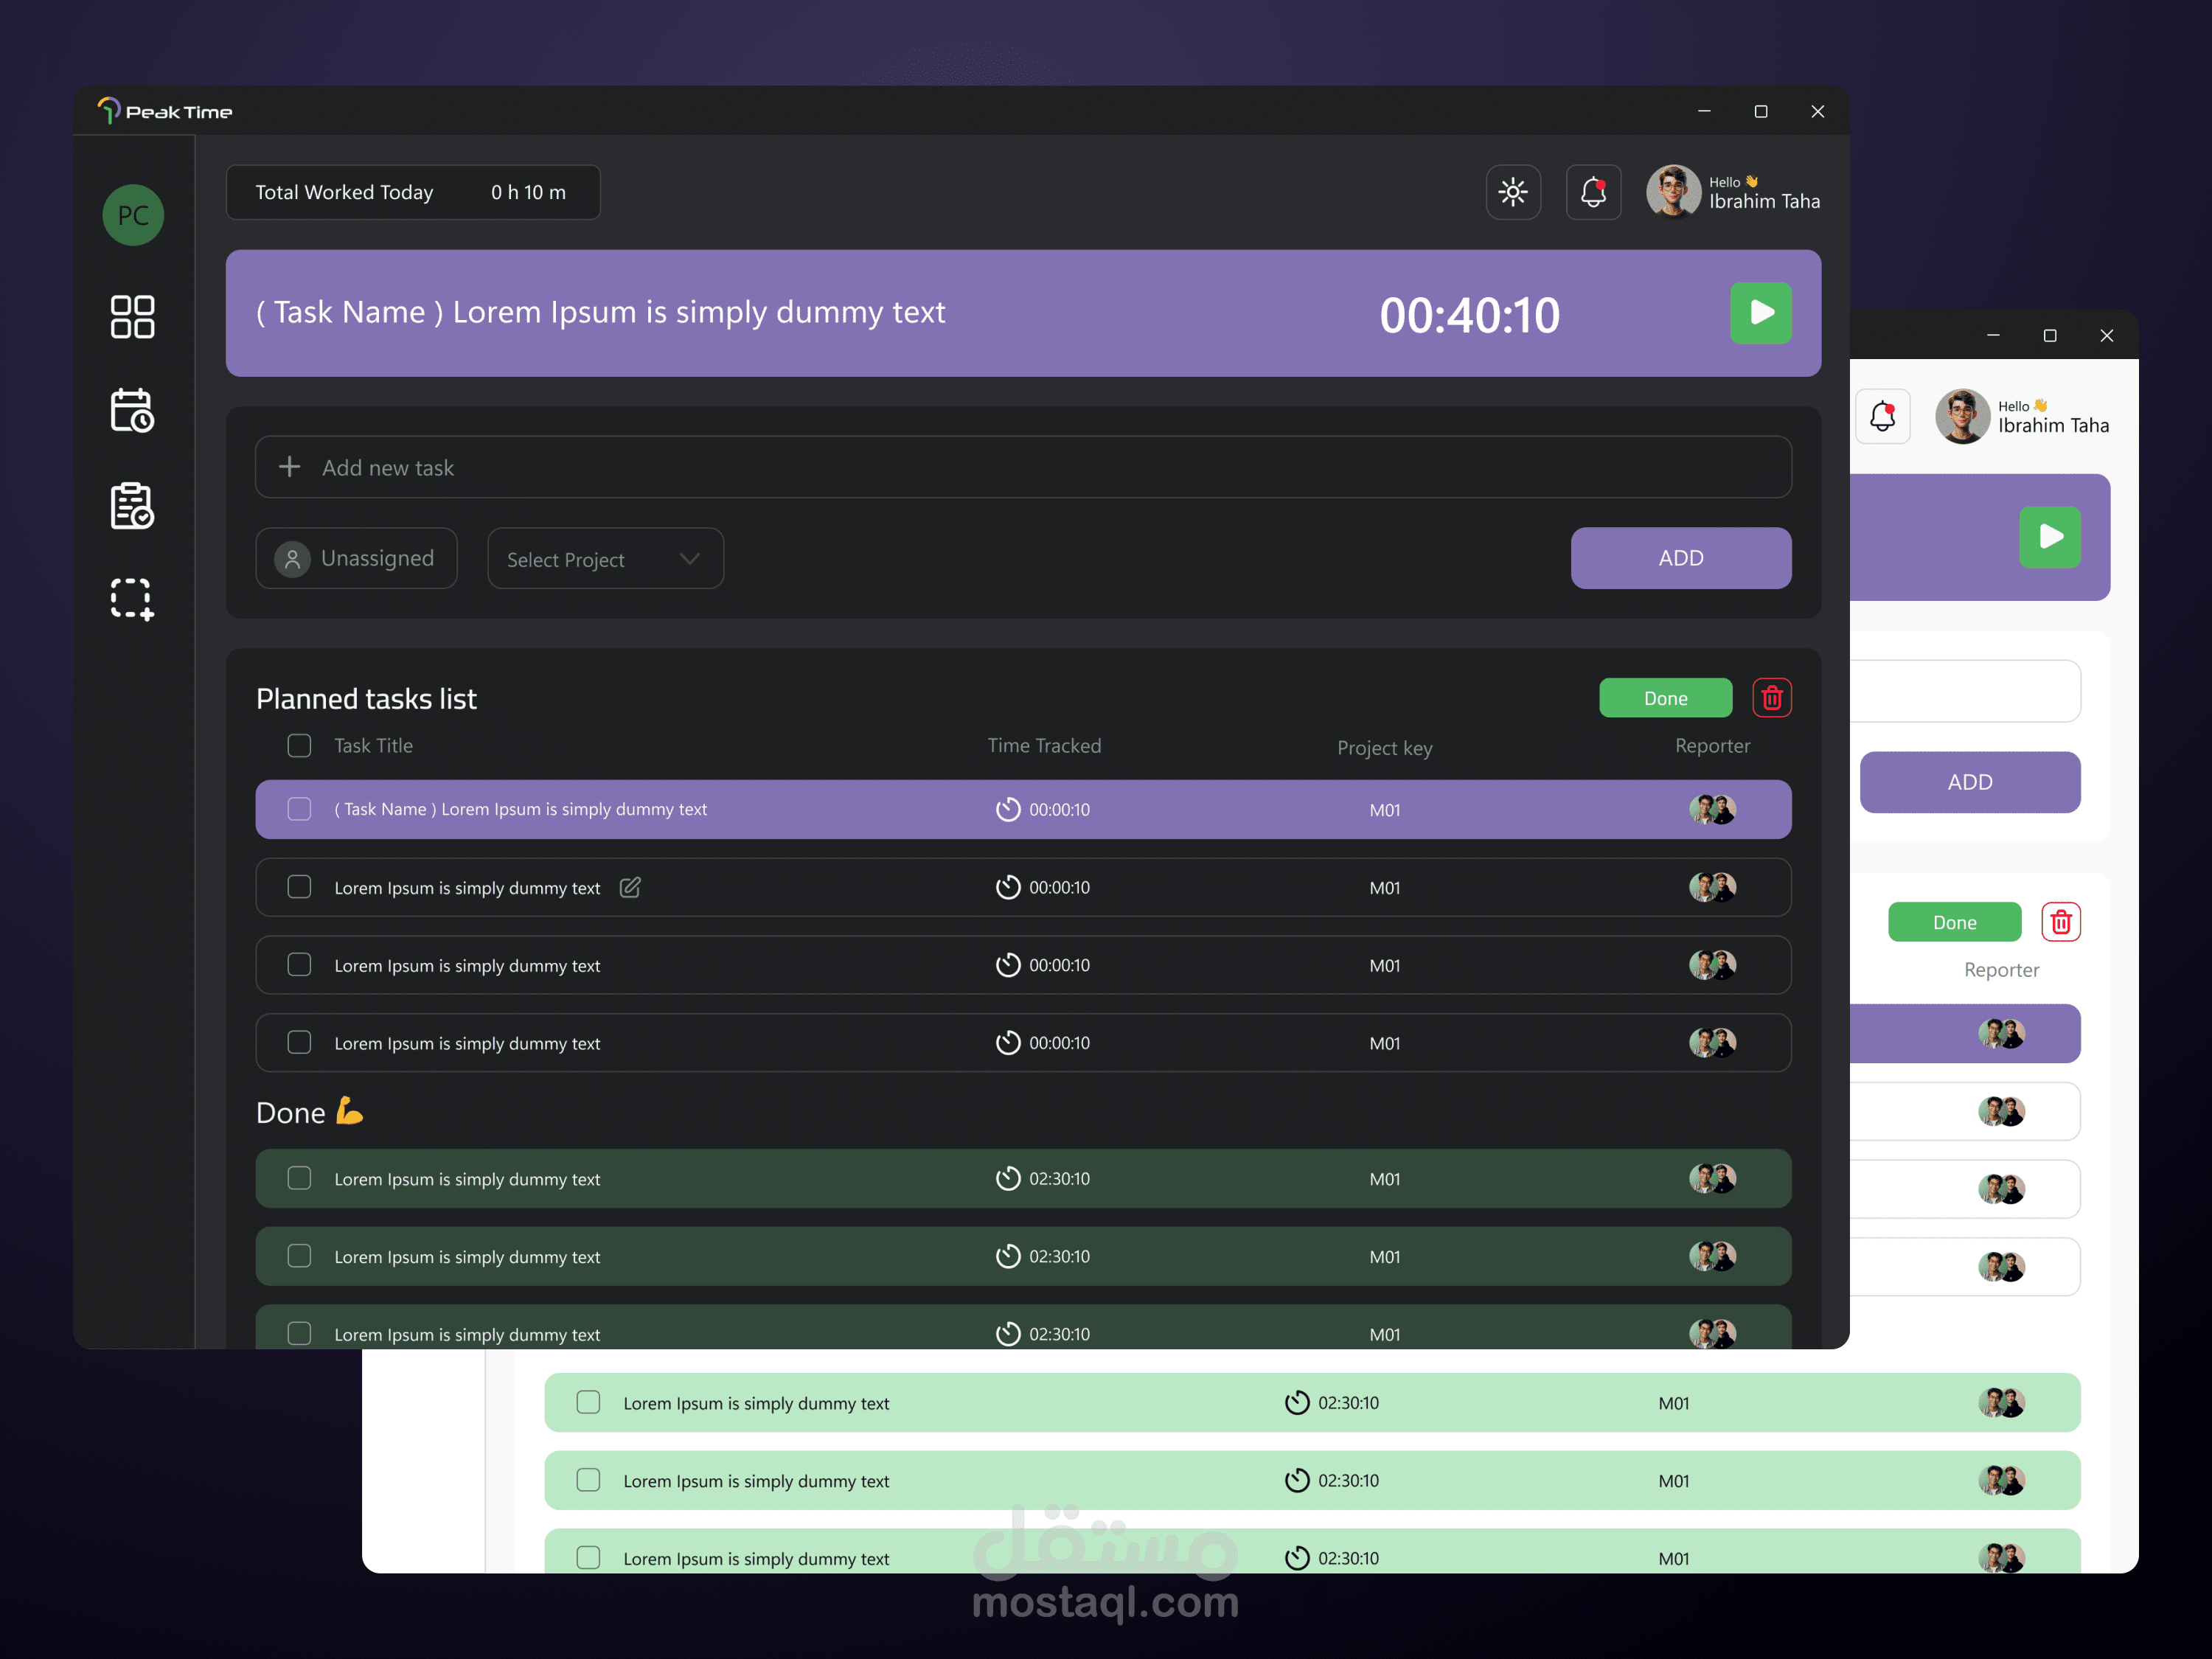Delete selected tasks using the trash icon
Viewport: 2212px width, 1659px height.
point(1772,697)
